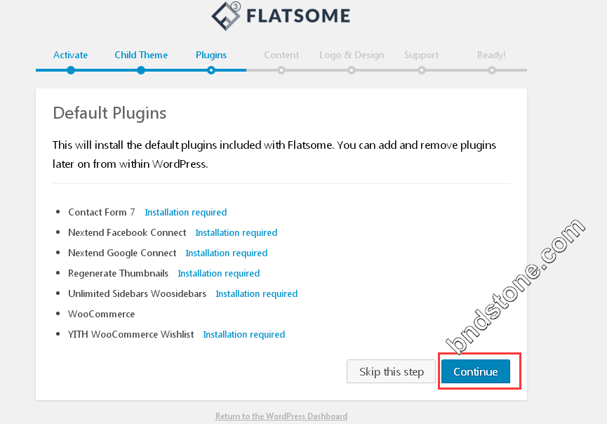Click the Continue button
This screenshot has width=607, height=424.
(x=475, y=371)
